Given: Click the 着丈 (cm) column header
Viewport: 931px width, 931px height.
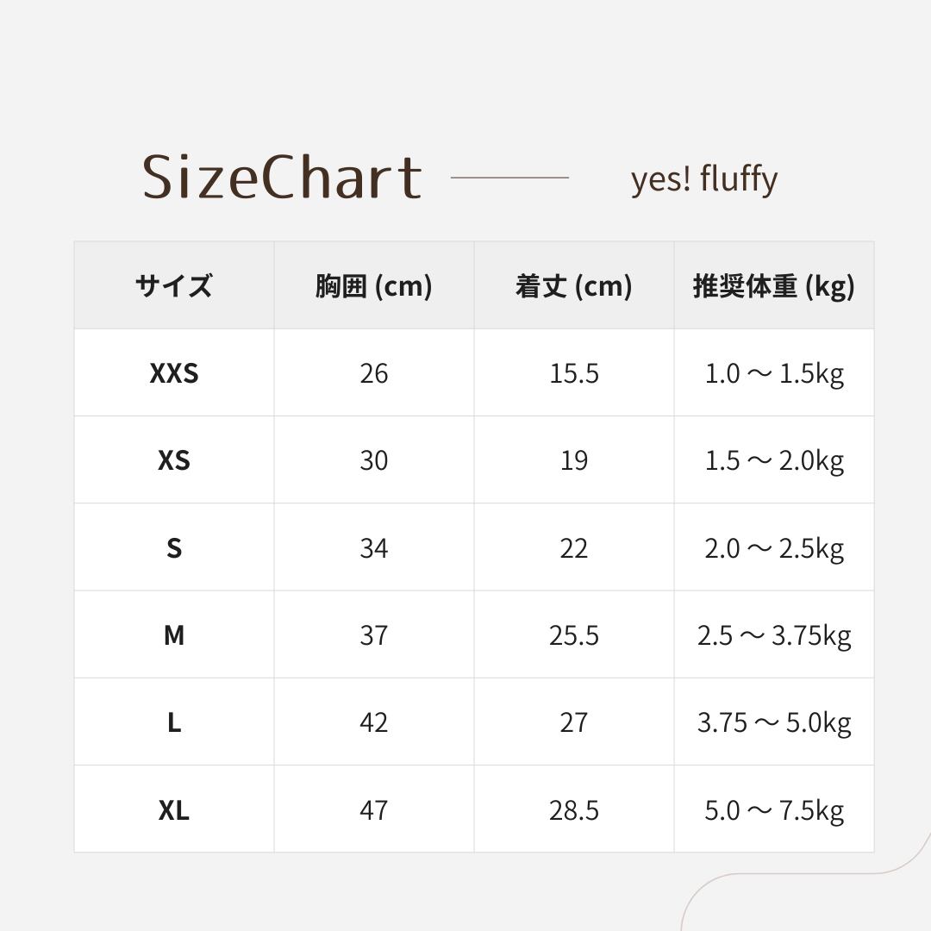Looking at the screenshot, I should tap(573, 285).
